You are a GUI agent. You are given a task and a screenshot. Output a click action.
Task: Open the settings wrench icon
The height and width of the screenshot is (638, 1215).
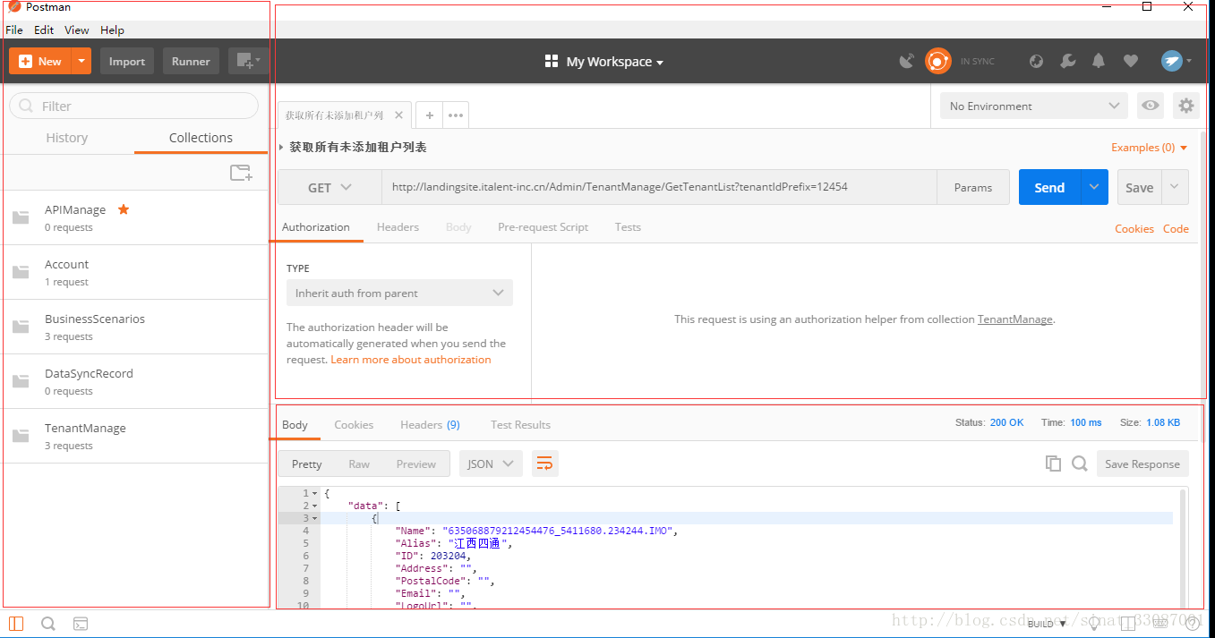[x=1067, y=61]
